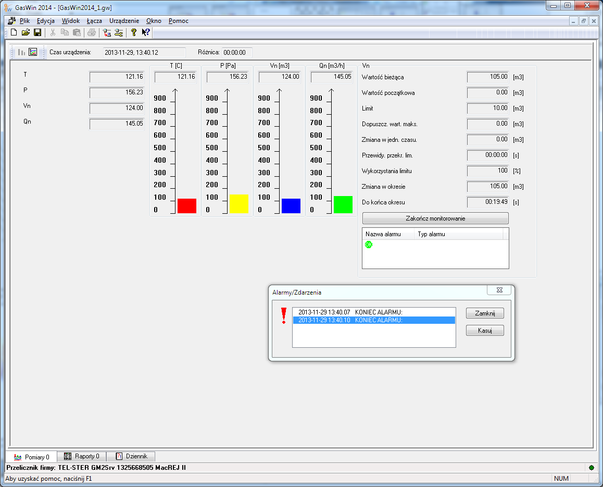The width and height of the screenshot is (603, 487).
Task: Click the Qn value field 145.05 on the left
Action: tap(117, 124)
